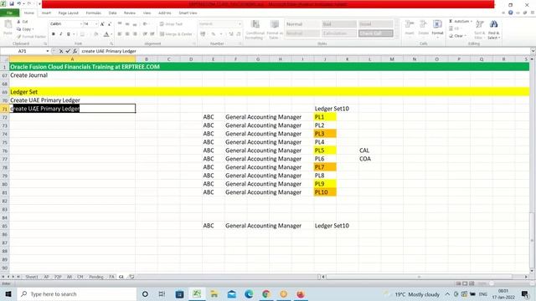
Task: Click the Cut command in Clipboard group
Action: click(x=23, y=22)
